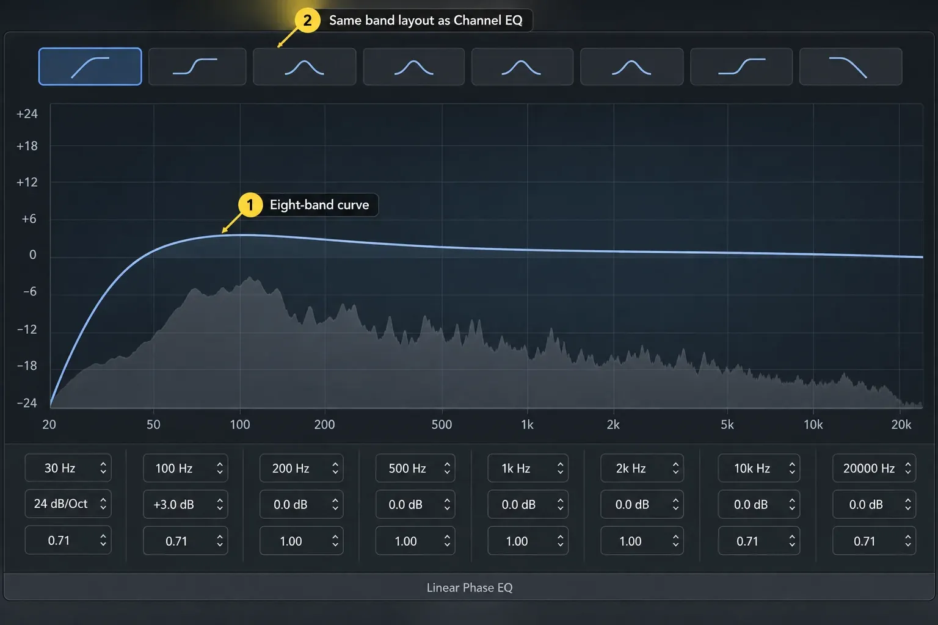This screenshot has height=625, width=938.
Task: Click the gain field under 10k Hz
Action: (x=759, y=504)
